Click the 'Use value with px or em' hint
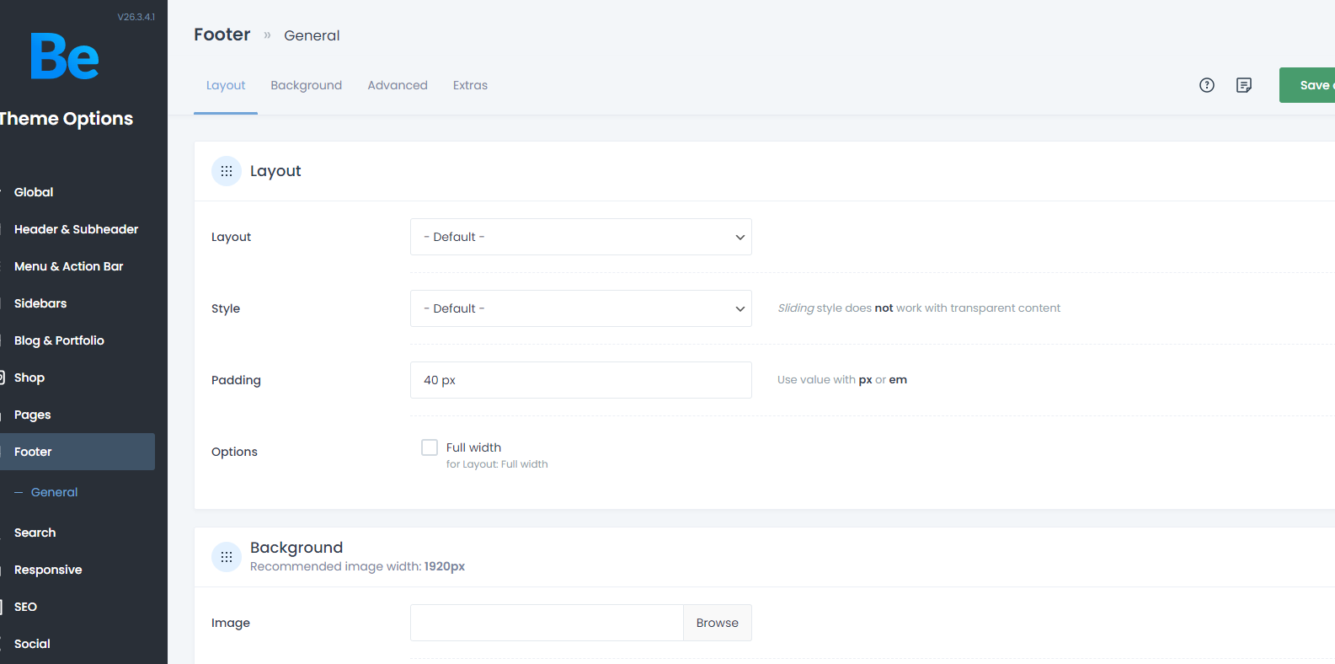This screenshot has height=664, width=1335. 842,380
